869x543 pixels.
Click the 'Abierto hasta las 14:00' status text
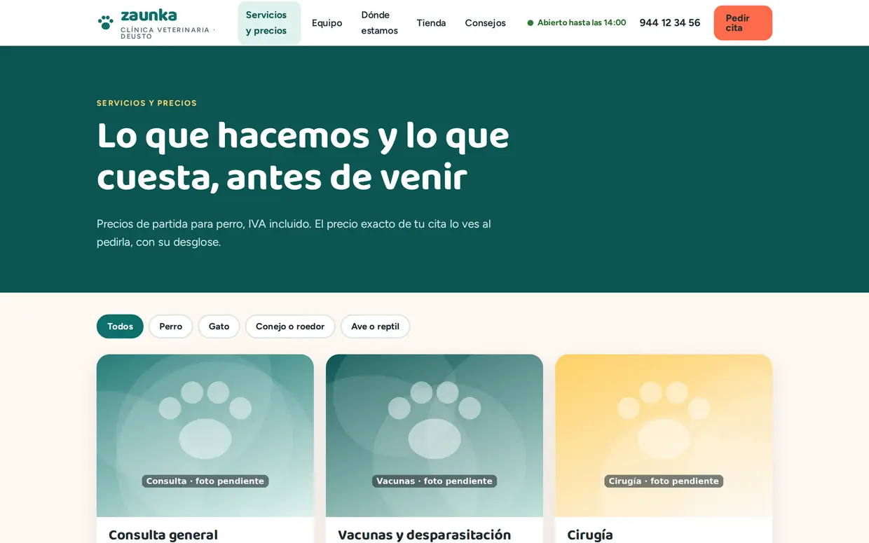click(x=582, y=23)
